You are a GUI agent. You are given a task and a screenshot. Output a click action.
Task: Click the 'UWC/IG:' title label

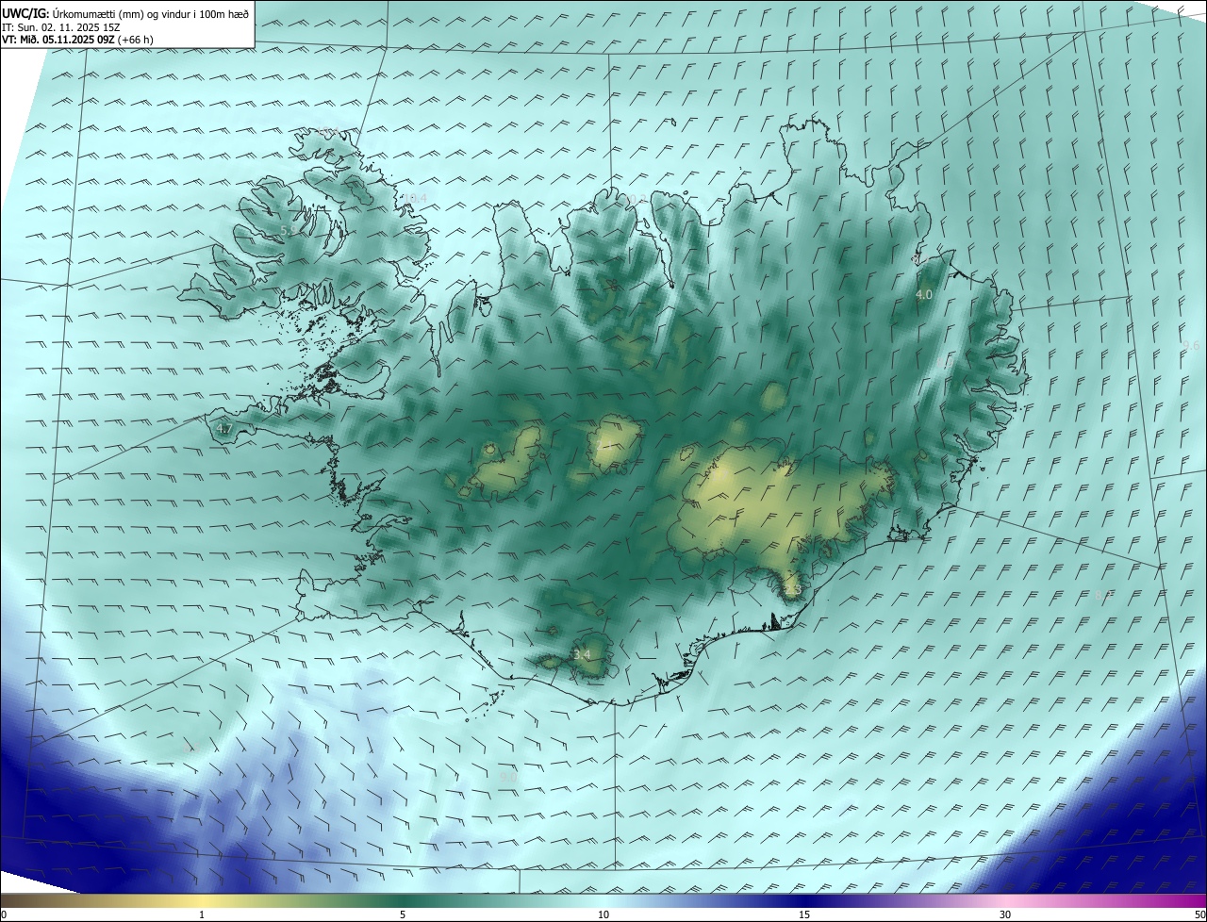click(x=25, y=13)
